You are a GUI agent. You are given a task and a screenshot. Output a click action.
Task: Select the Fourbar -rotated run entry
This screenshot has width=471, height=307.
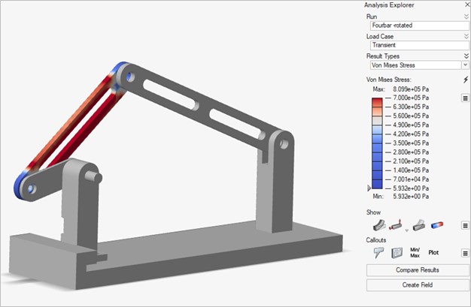419,26
